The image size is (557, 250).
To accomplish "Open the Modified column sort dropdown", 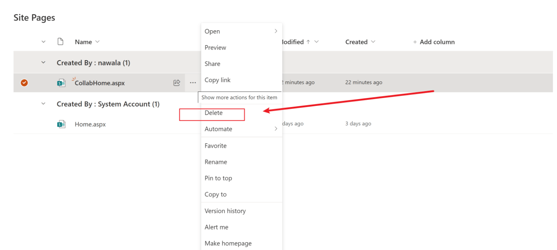I will tap(317, 42).
